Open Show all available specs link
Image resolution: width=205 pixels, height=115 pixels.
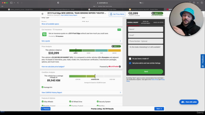tap(50, 24)
